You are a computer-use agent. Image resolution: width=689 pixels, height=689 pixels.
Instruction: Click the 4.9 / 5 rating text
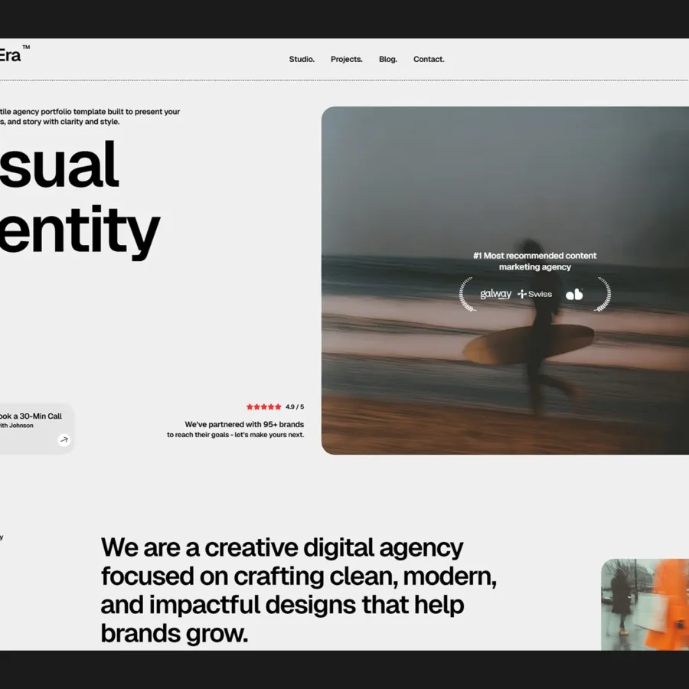(x=293, y=407)
